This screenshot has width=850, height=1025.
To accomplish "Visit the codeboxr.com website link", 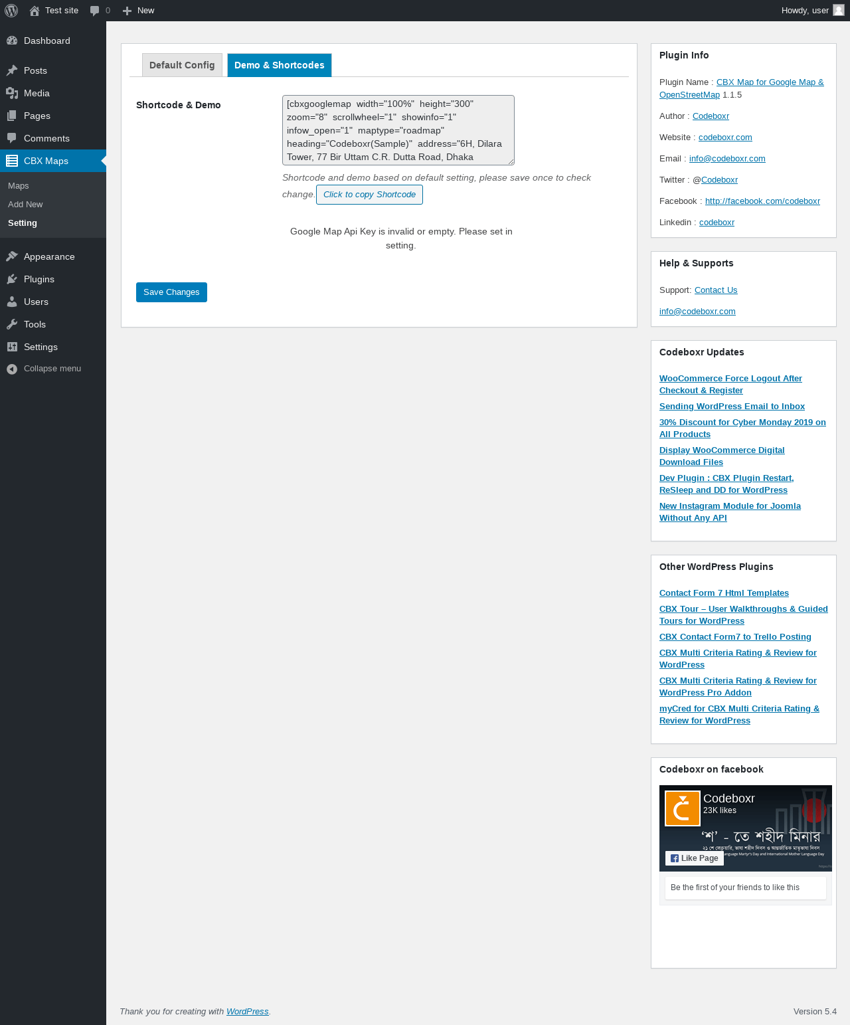I will 725,138.
